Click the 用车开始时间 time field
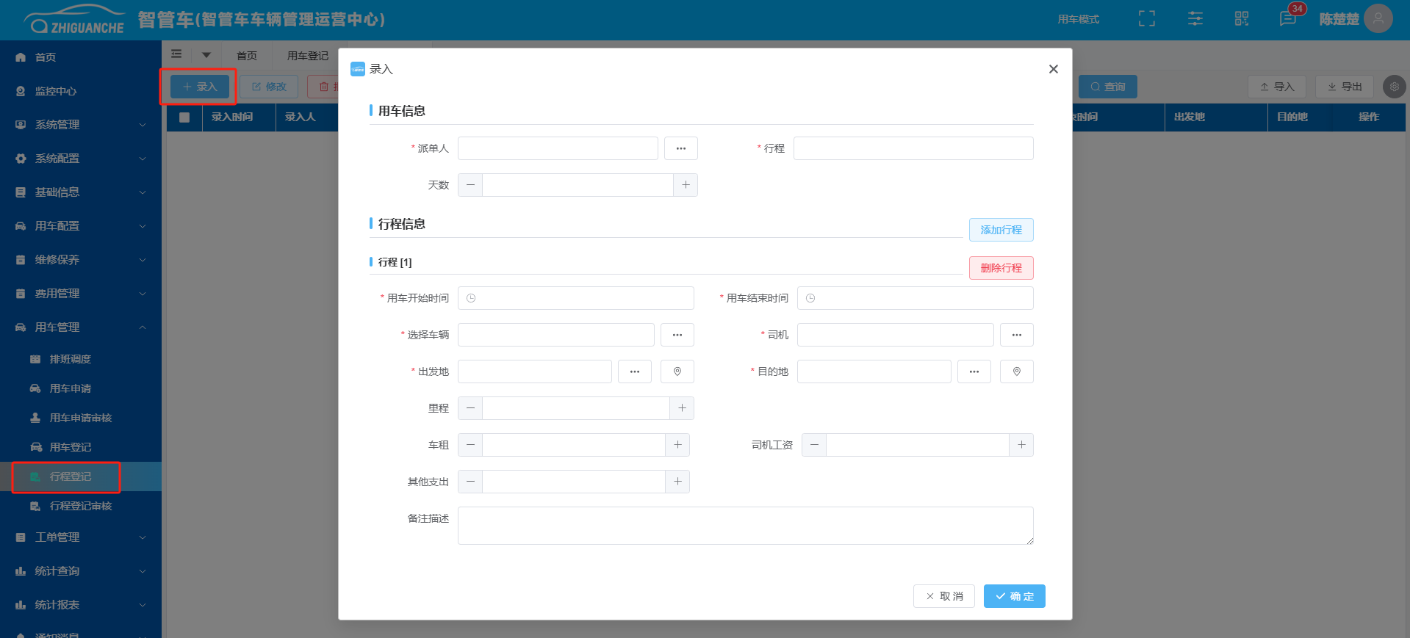The height and width of the screenshot is (638, 1410). point(575,298)
